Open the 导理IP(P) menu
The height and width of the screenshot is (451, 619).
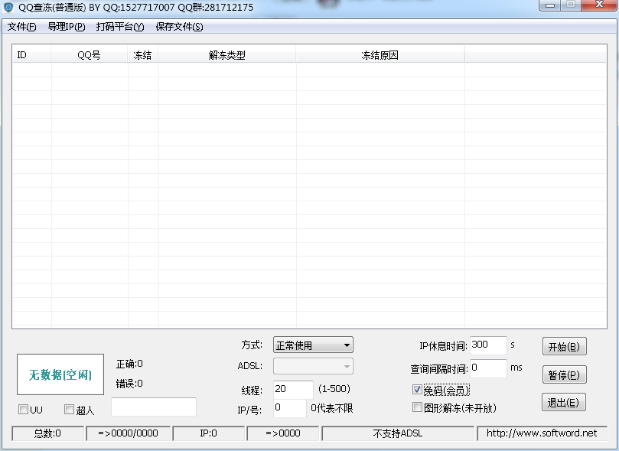(x=67, y=27)
